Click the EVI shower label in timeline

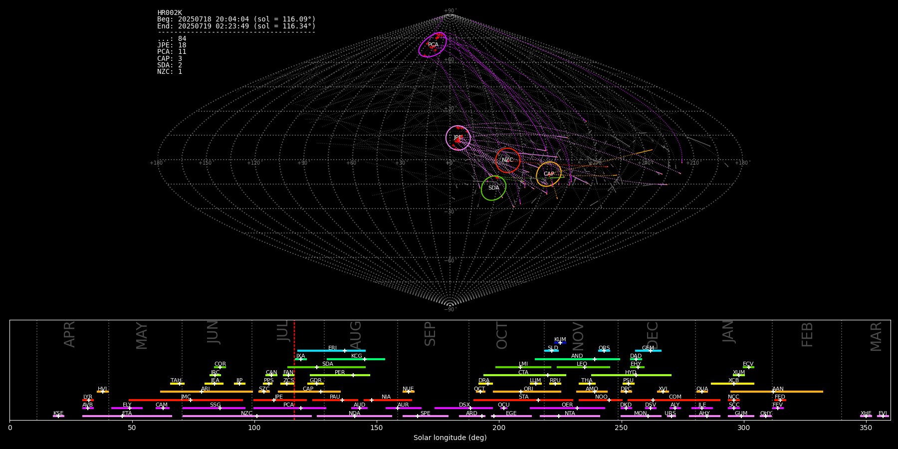pos(883,414)
